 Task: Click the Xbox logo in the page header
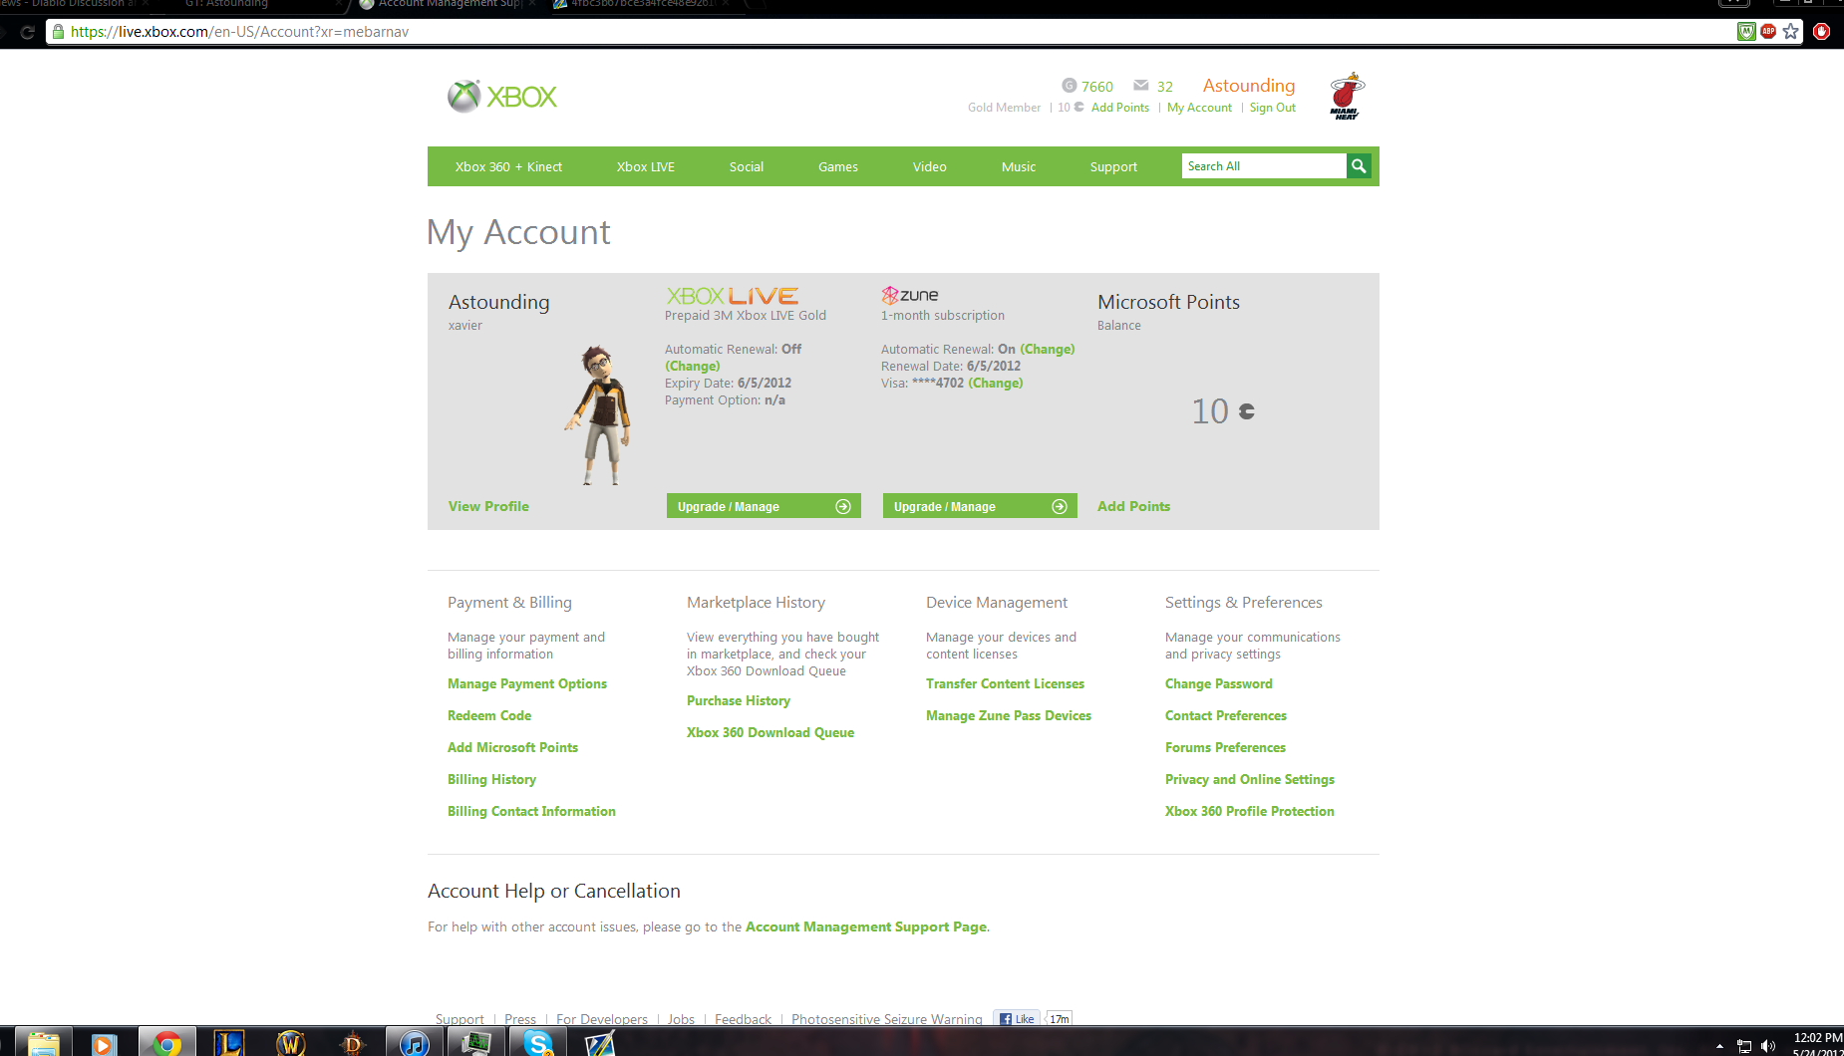pyautogui.click(x=502, y=97)
